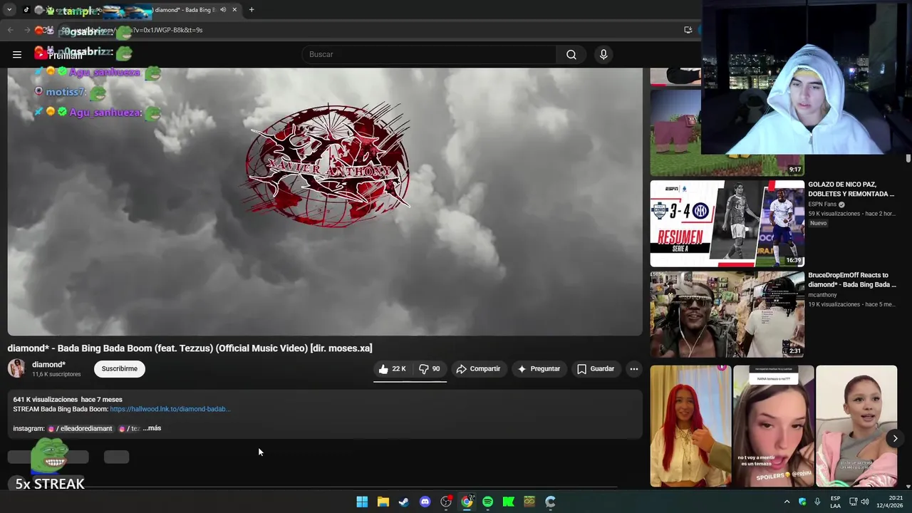The height and width of the screenshot is (513, 912).
Task: Open the Compartir share dialog
Action: (478, 368)
